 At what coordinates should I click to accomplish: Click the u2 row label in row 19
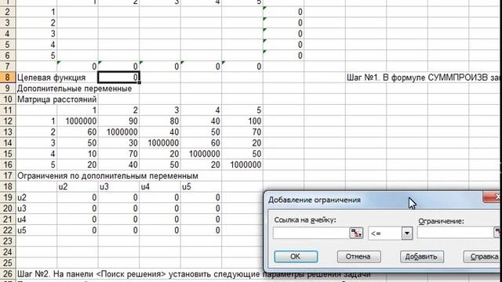tap(37, 197)
